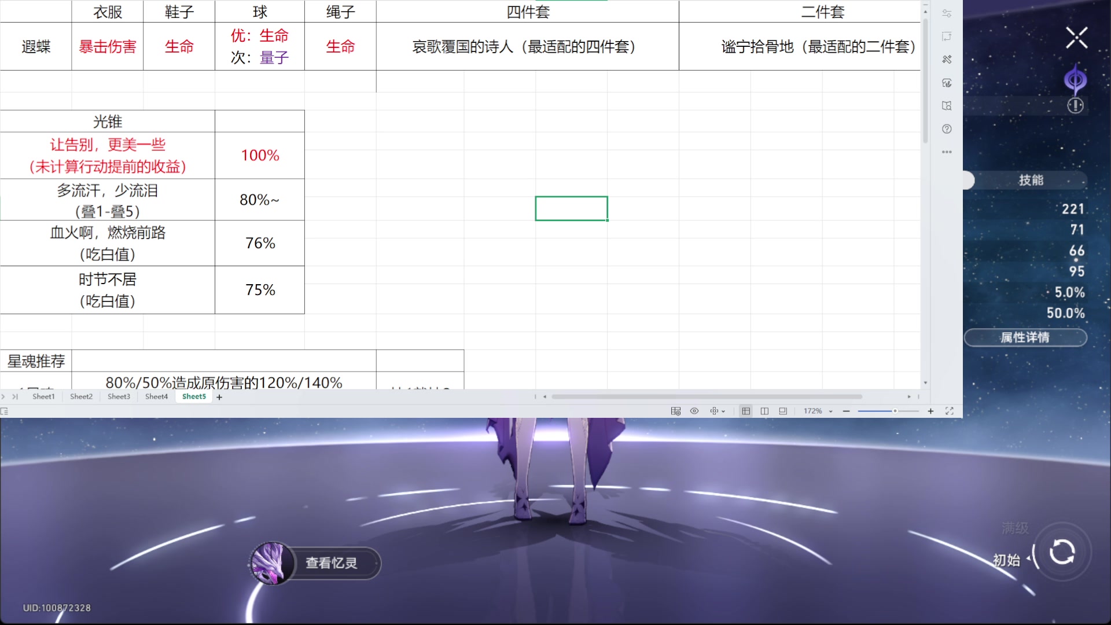Click zoom out minus button
This screenshot has width=1111, height=625.
tap(846, 411)
